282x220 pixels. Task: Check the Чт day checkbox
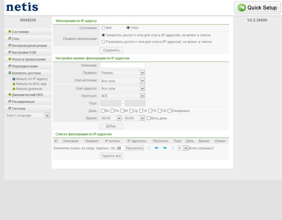(141, 110)
